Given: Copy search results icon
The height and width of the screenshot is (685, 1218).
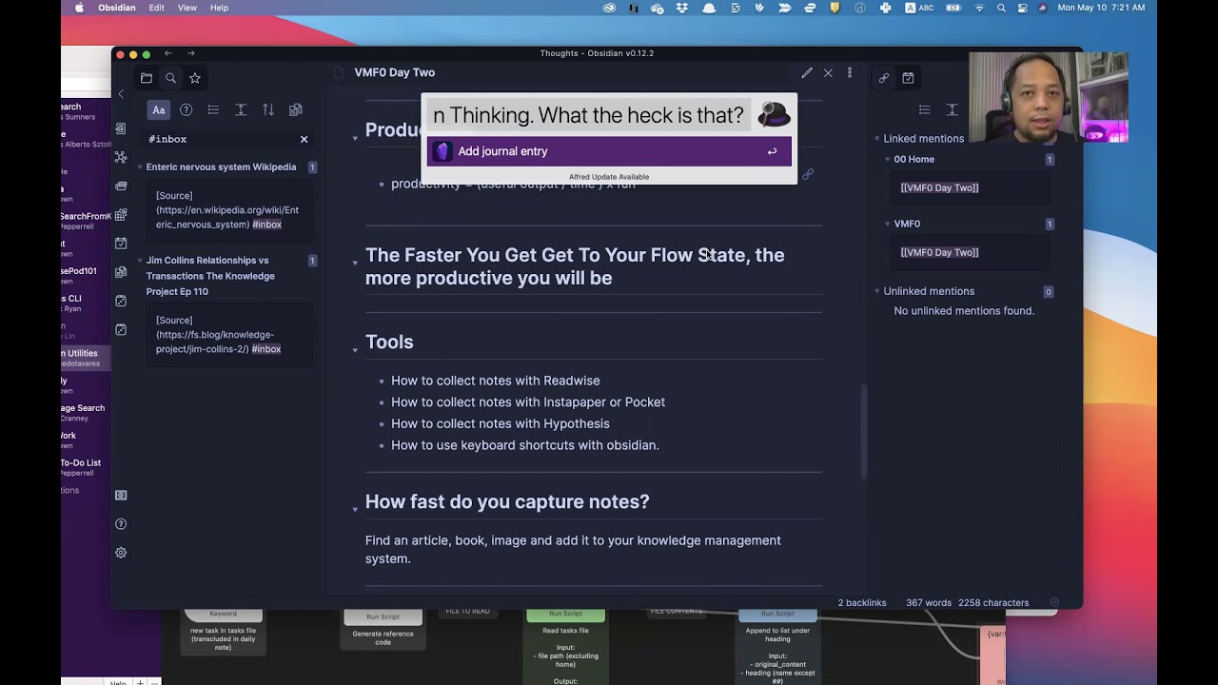Looking at the screenshot, I should [296, 110].
